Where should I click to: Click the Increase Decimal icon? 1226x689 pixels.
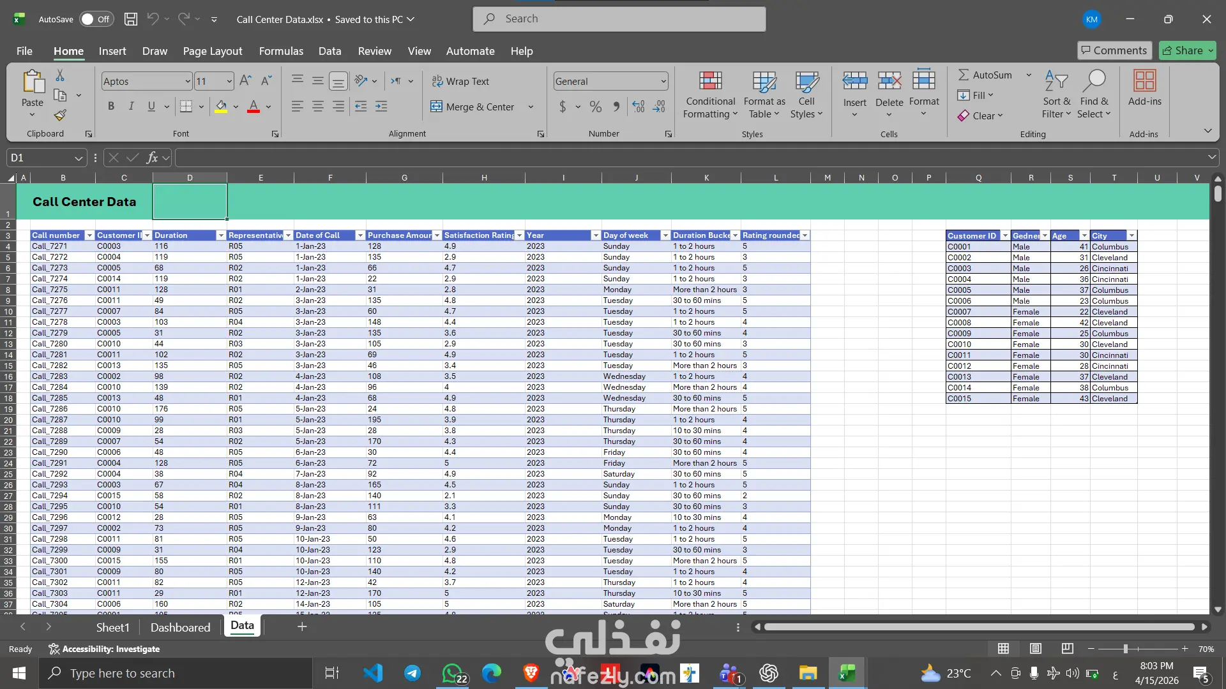[638, 107]
